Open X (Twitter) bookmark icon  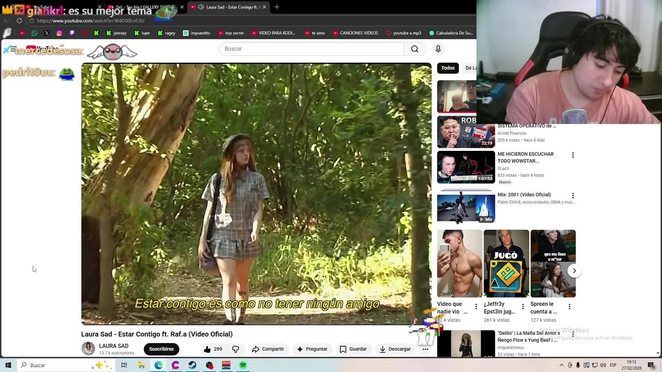point(47,33)
